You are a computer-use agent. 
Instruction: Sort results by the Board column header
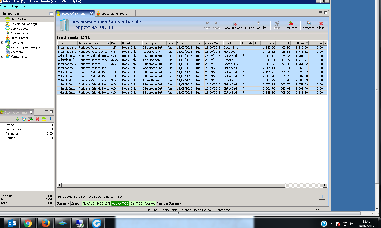click(x=132, y=43)
